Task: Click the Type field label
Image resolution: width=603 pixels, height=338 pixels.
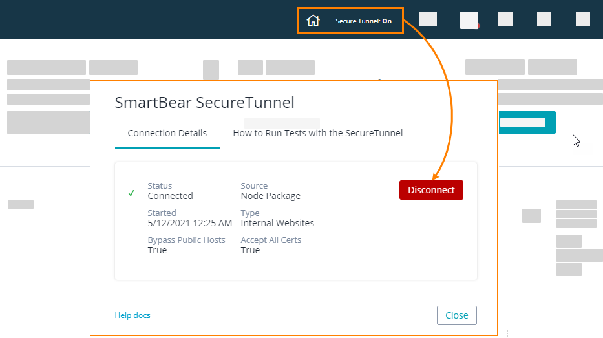Action: [250, 213]
